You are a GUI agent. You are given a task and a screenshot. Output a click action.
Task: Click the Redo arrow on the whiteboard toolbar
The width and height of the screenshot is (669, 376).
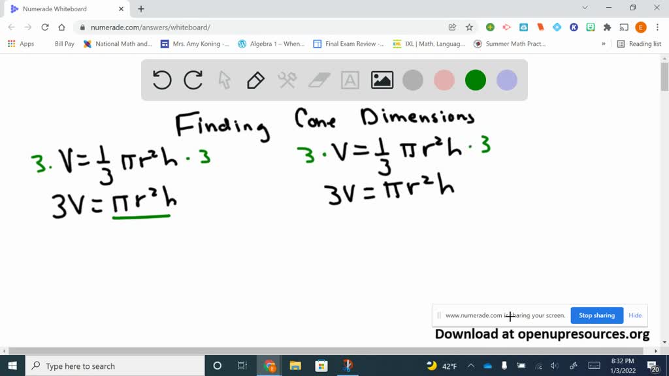(x=193, y=80)
